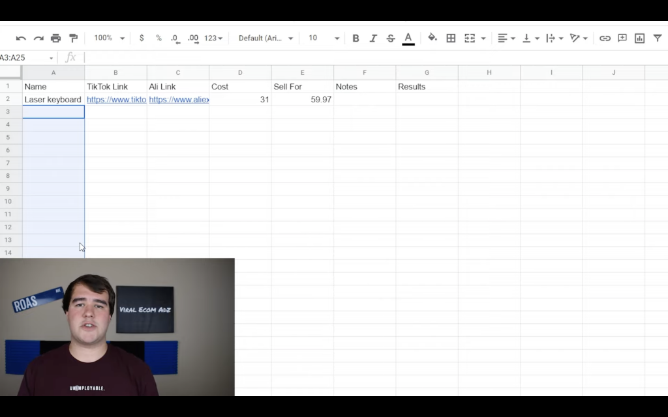This screenshot has width=668, height=417.
Task: Insert a chart using the chart icon
Action: [x=640, y=38]
